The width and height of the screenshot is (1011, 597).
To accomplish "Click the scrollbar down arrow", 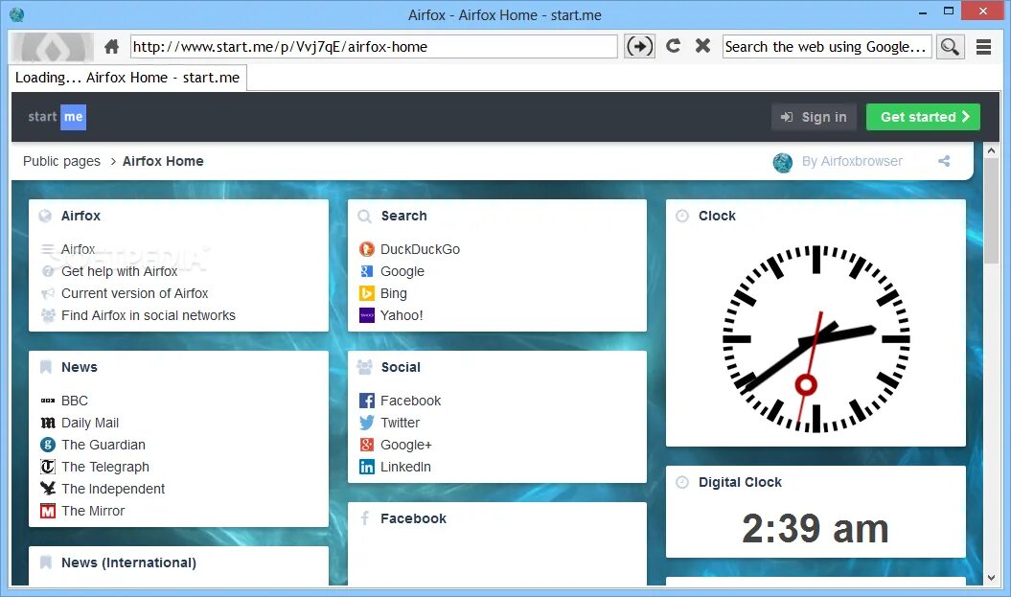I will (991, 578).
